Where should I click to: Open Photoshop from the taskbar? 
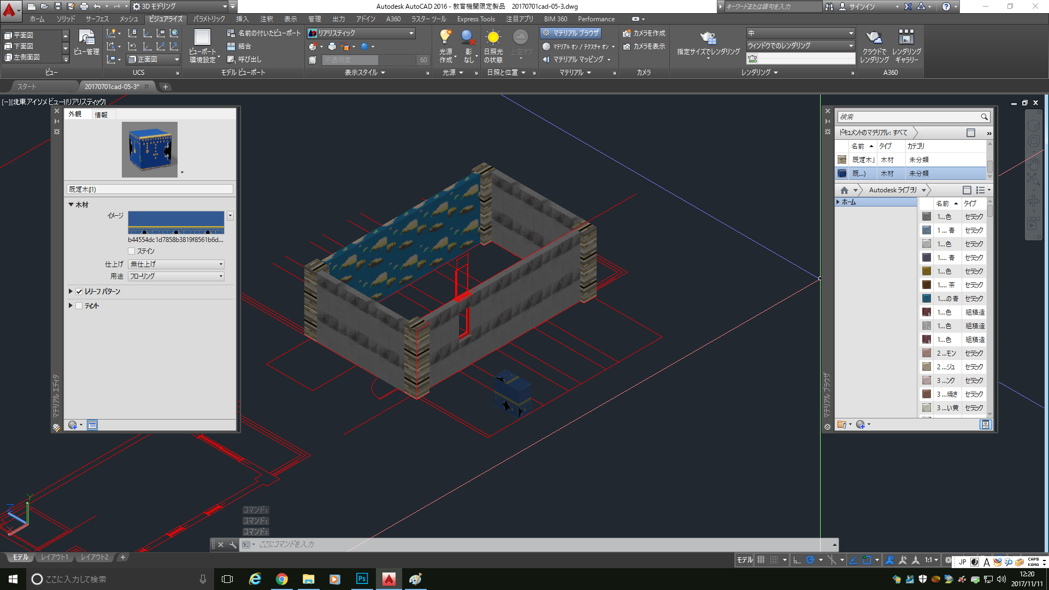362,579
